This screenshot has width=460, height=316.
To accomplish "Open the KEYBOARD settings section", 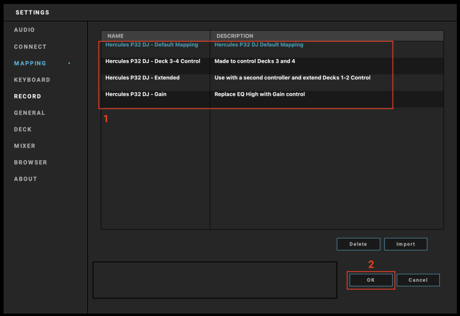I will click(x=32, y=80).
